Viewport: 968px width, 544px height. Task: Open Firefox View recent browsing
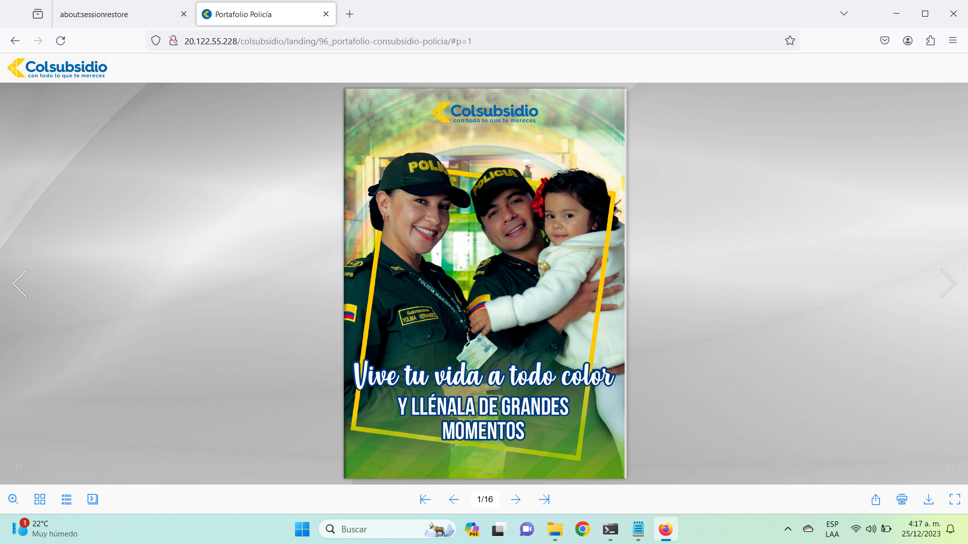[x=38, y=14]
